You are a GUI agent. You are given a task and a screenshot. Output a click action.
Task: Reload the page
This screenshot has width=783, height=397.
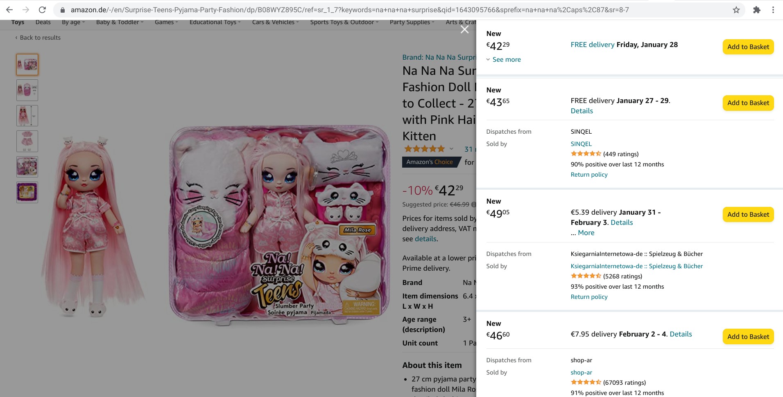(x=42, y=10)
